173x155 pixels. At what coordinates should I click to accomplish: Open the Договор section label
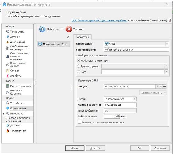click(15, 126)
